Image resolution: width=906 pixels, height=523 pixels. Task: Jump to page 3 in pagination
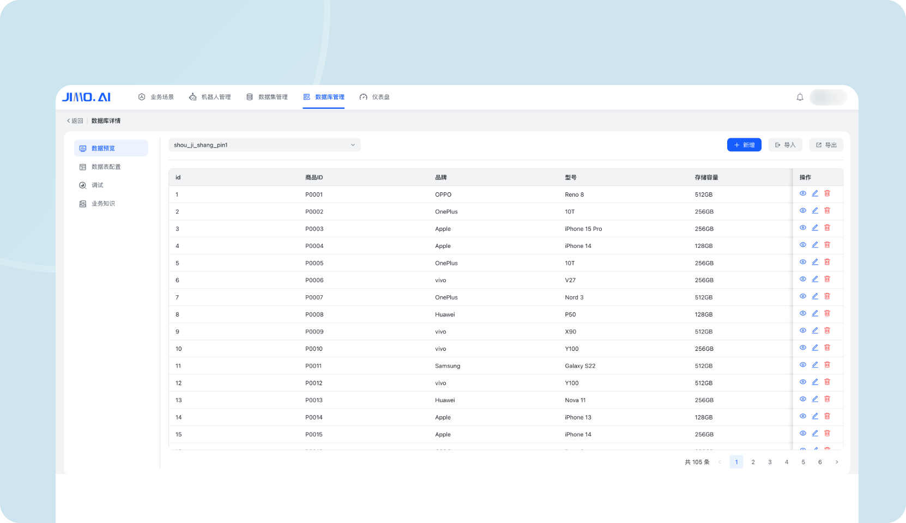click(770, 462)
